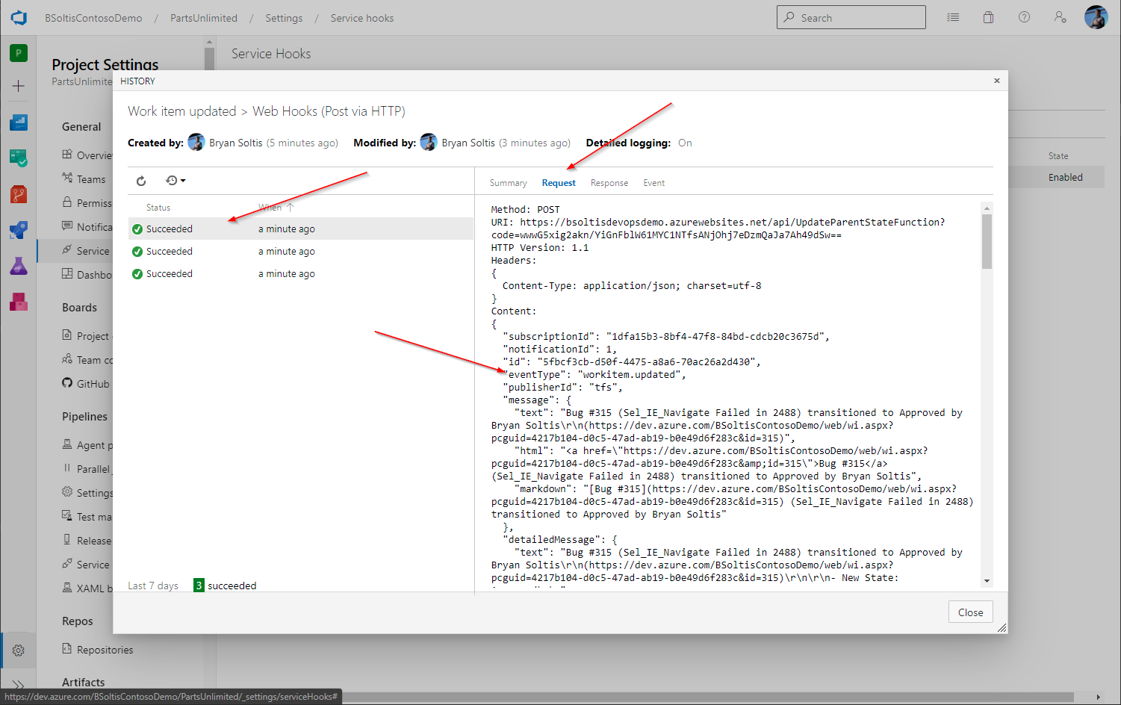This screenshot has height=705, width=1121.
Task: Open history time range dropdown
Action: coord(176,181)
